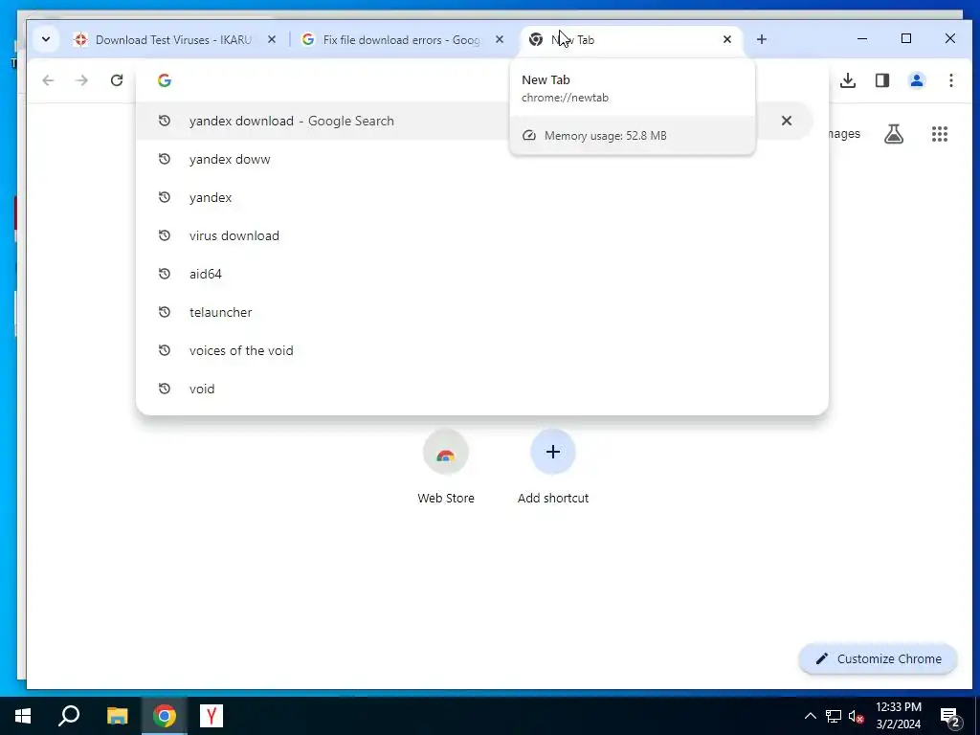The image size is (980, 735).
Task: Open the notification center icon
Action: [x=950, y=716]
